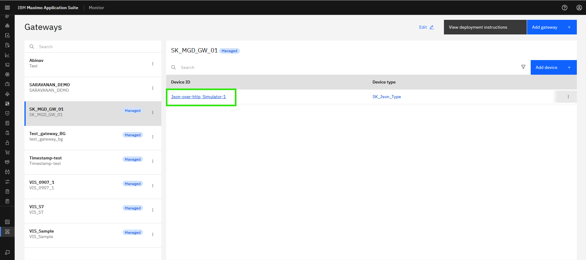
Task: Click the certificate document sidebar icon
Action: pyautogui.click(x=7, y=45)
